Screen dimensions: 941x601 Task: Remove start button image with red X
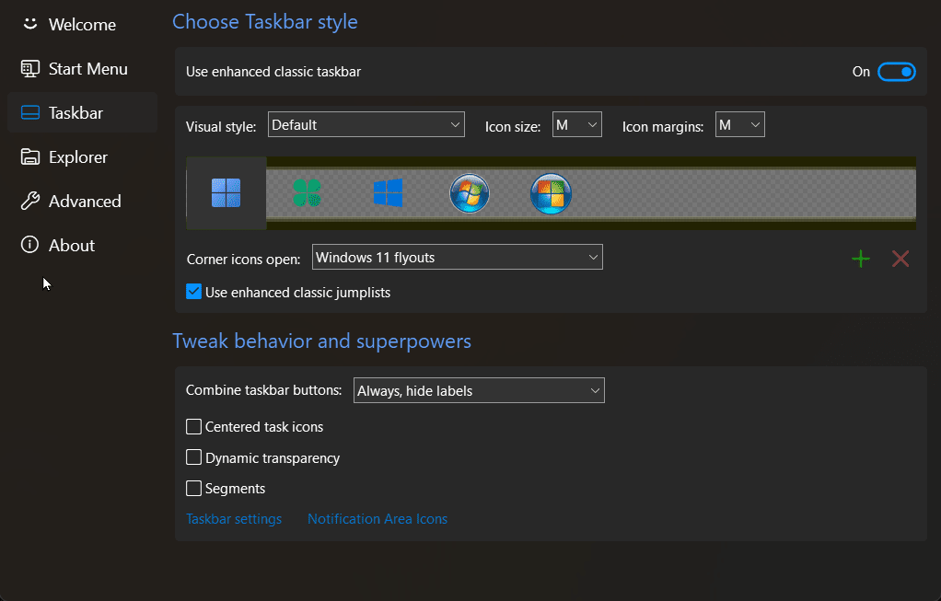coord(900,259)
